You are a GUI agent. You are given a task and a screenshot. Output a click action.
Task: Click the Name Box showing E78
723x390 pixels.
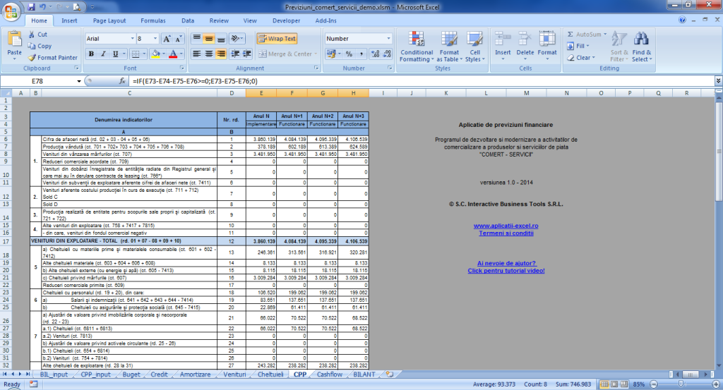point(38,81)
